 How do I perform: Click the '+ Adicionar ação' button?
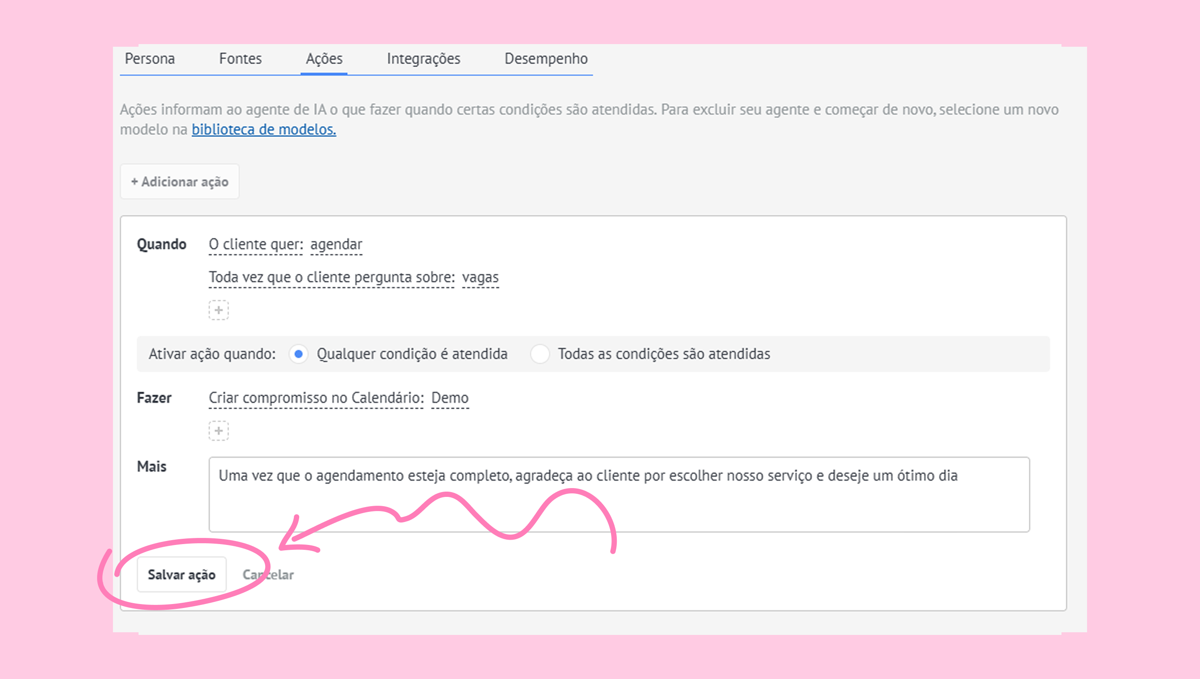(x=180, y=182)
